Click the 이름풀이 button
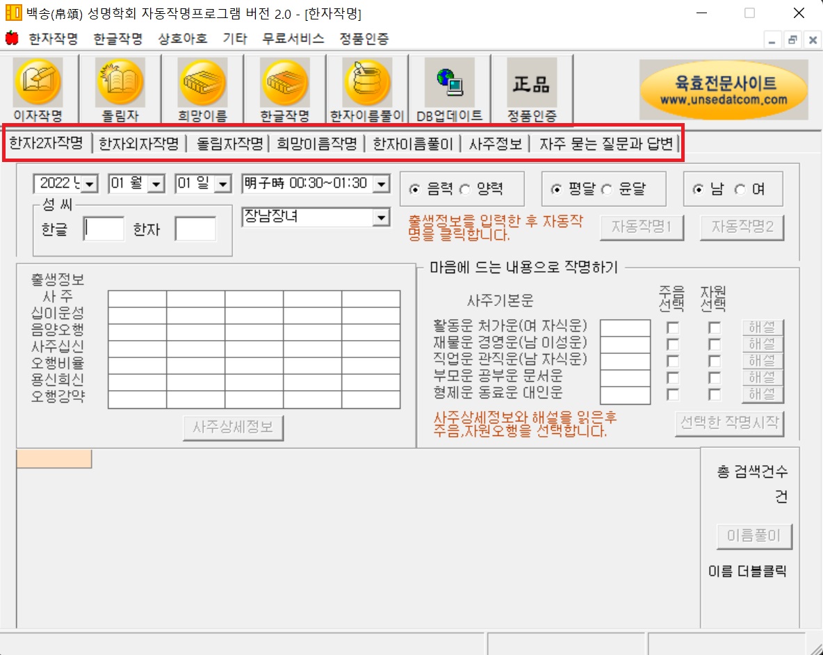This screenshot has width=823, height=655. (x=754, y=536)
